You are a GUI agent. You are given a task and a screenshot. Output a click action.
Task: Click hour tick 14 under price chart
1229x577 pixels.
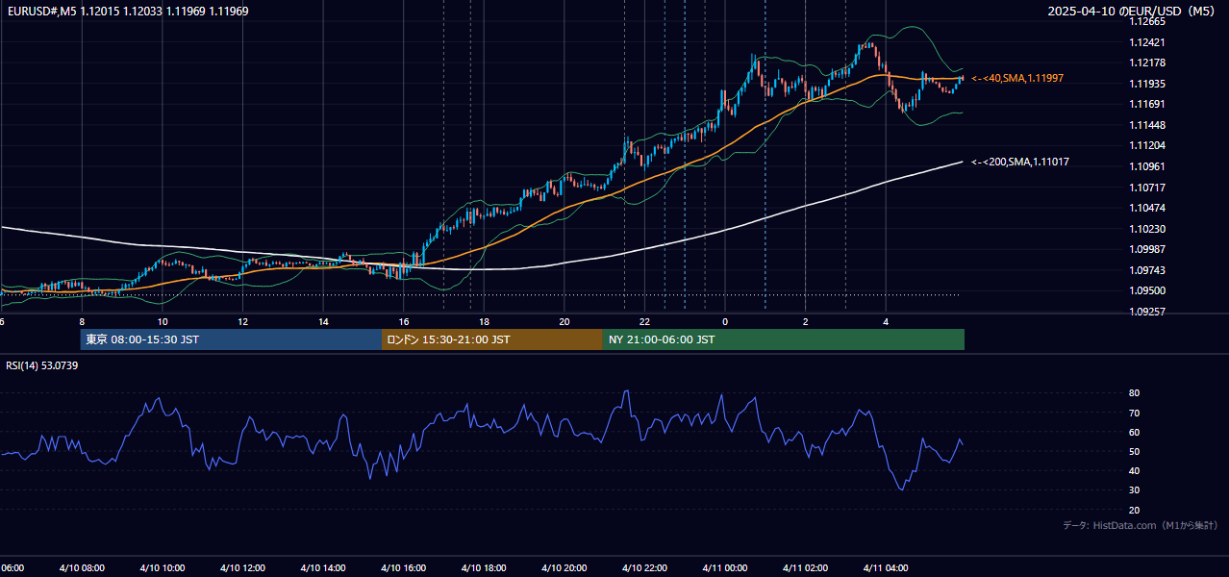pos(323,321)
